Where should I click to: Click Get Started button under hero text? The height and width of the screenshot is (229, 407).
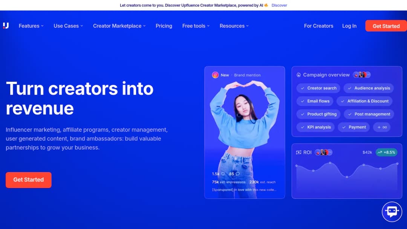coord(29,180)
